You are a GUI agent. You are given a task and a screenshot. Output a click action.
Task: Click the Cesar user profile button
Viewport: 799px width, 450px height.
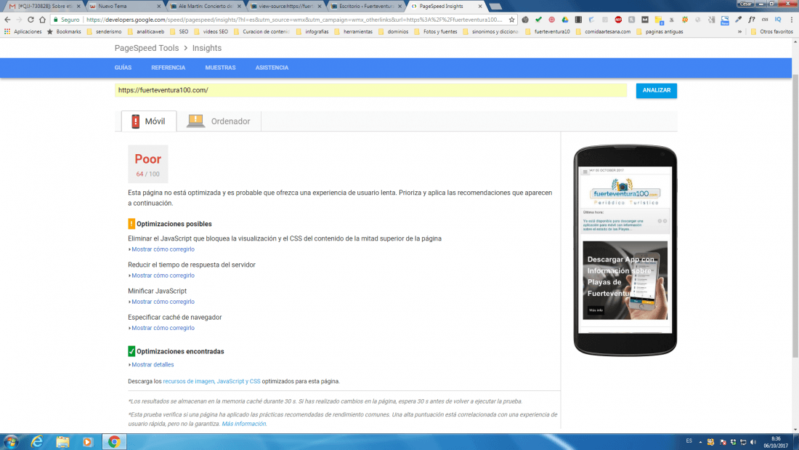click(x=745, y=4)
